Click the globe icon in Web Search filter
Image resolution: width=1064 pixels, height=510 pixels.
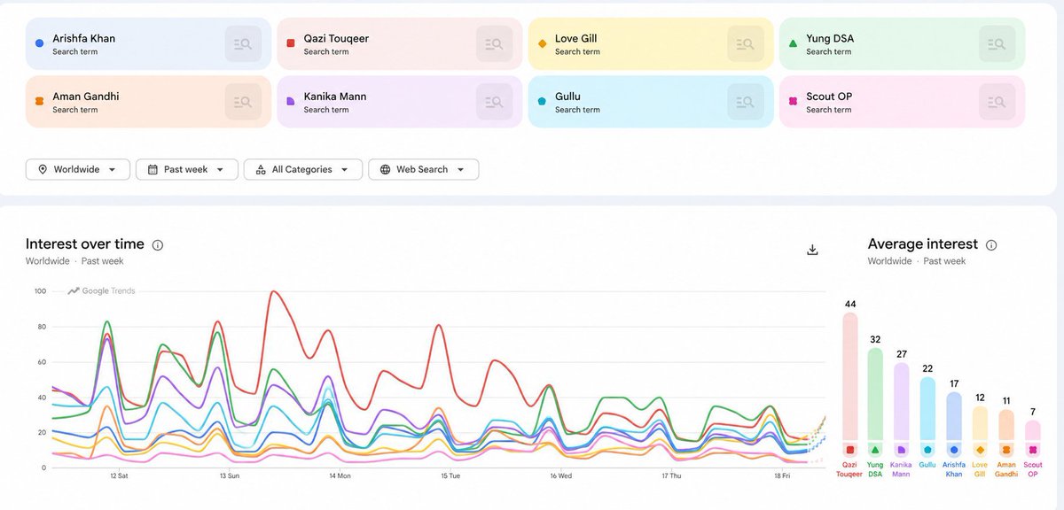tap(385, 169)
